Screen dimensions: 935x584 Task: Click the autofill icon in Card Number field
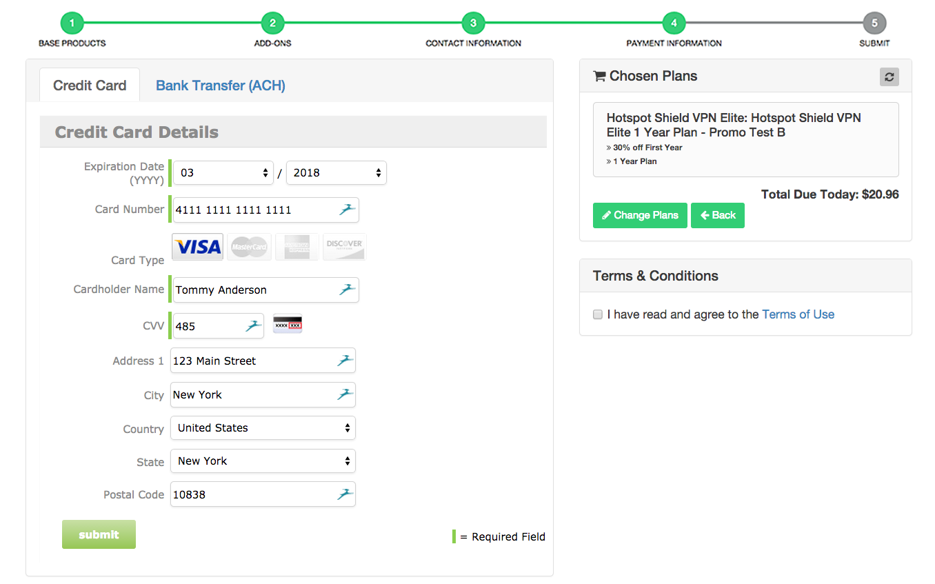point(347,210)
